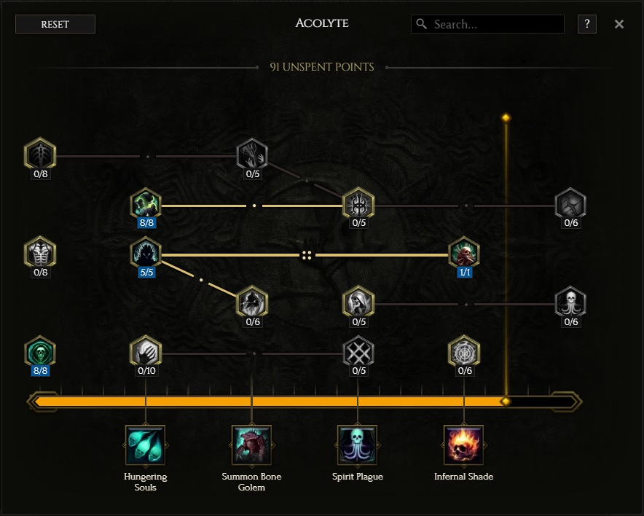
Task: Click the green skull 8/8 passive node
Action: pos(40,351)
